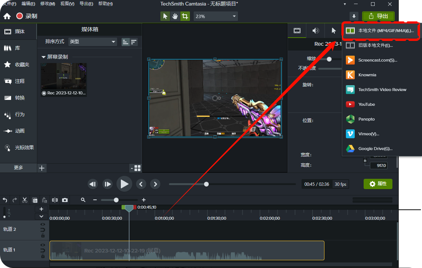The width and height of the screenshot is (422, 268).
Task: Click the 更多 more button
Action: [18, 168]
